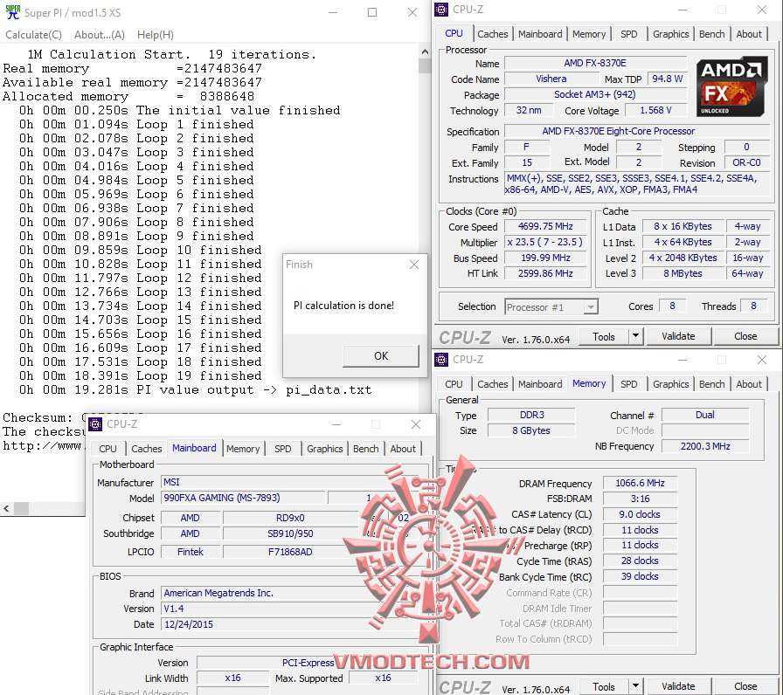Click the Core Speed value 4699.75 MHz

545,226
